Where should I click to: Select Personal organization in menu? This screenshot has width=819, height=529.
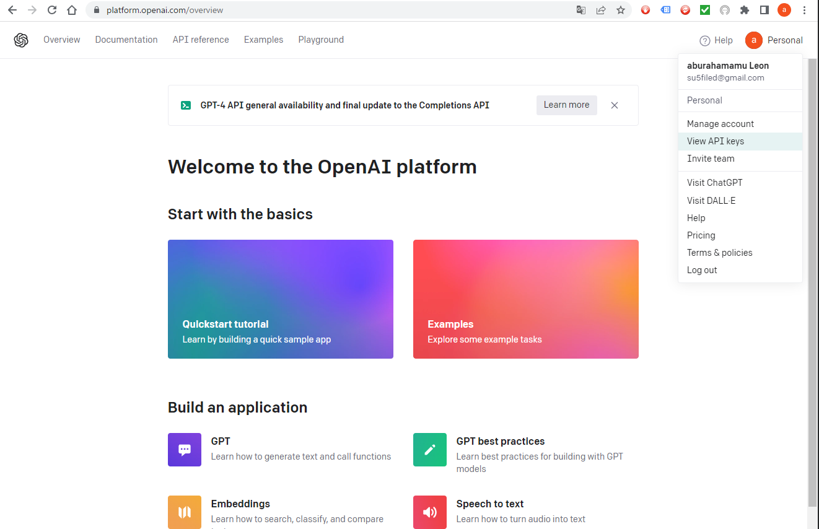pos(740,100)
